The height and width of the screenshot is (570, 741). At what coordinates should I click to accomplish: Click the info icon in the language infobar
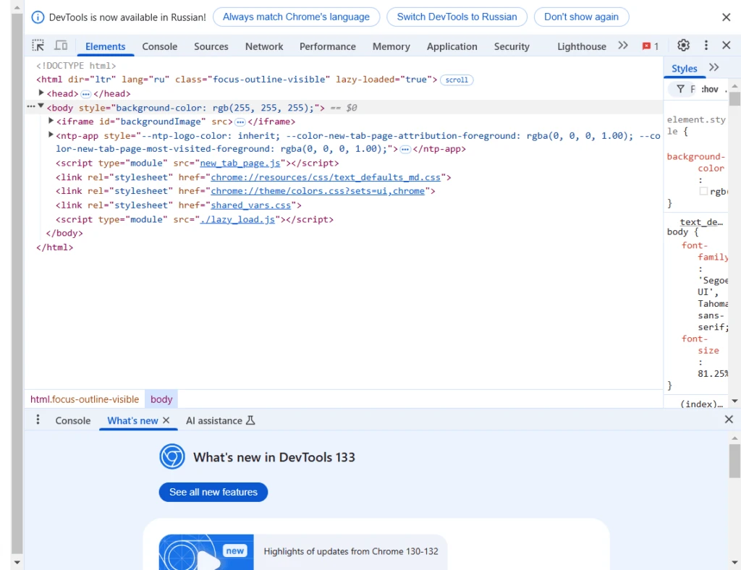pyautogui.click(x=38, y=17)
